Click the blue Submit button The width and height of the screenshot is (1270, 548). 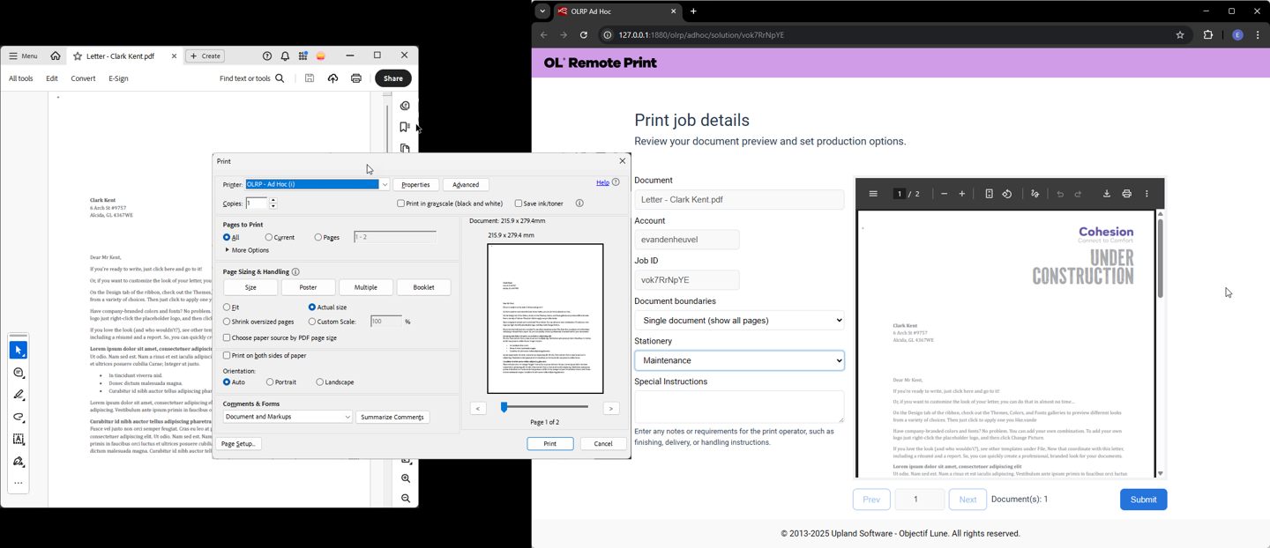pos(1143,500)
